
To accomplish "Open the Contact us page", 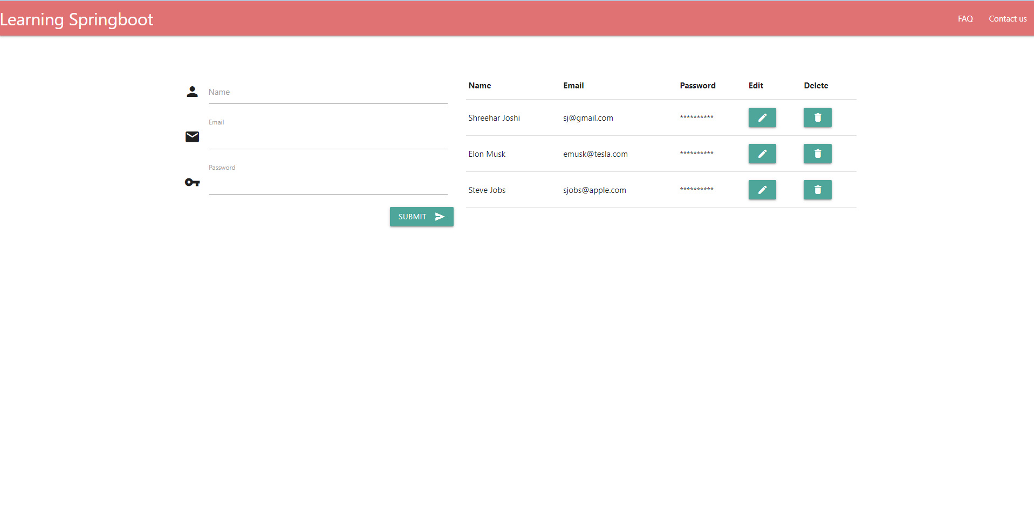I will pyautogui.click(x=1007, y=19).
